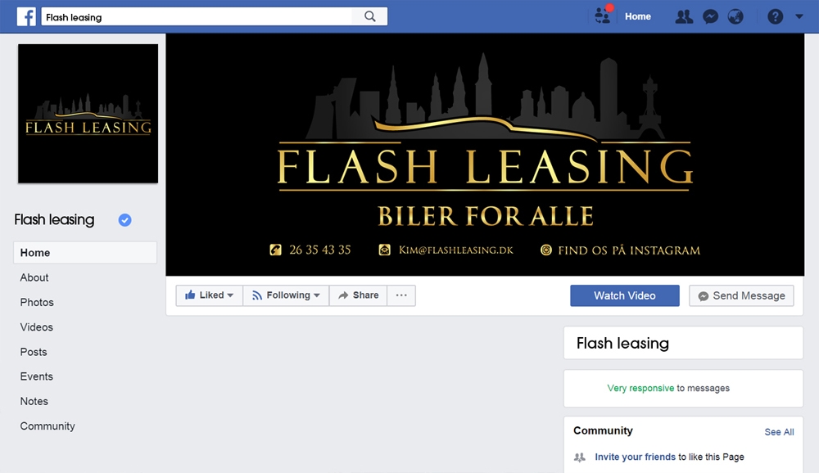
Task: Open friend requests icon in top bar
Action: (684, 16)
